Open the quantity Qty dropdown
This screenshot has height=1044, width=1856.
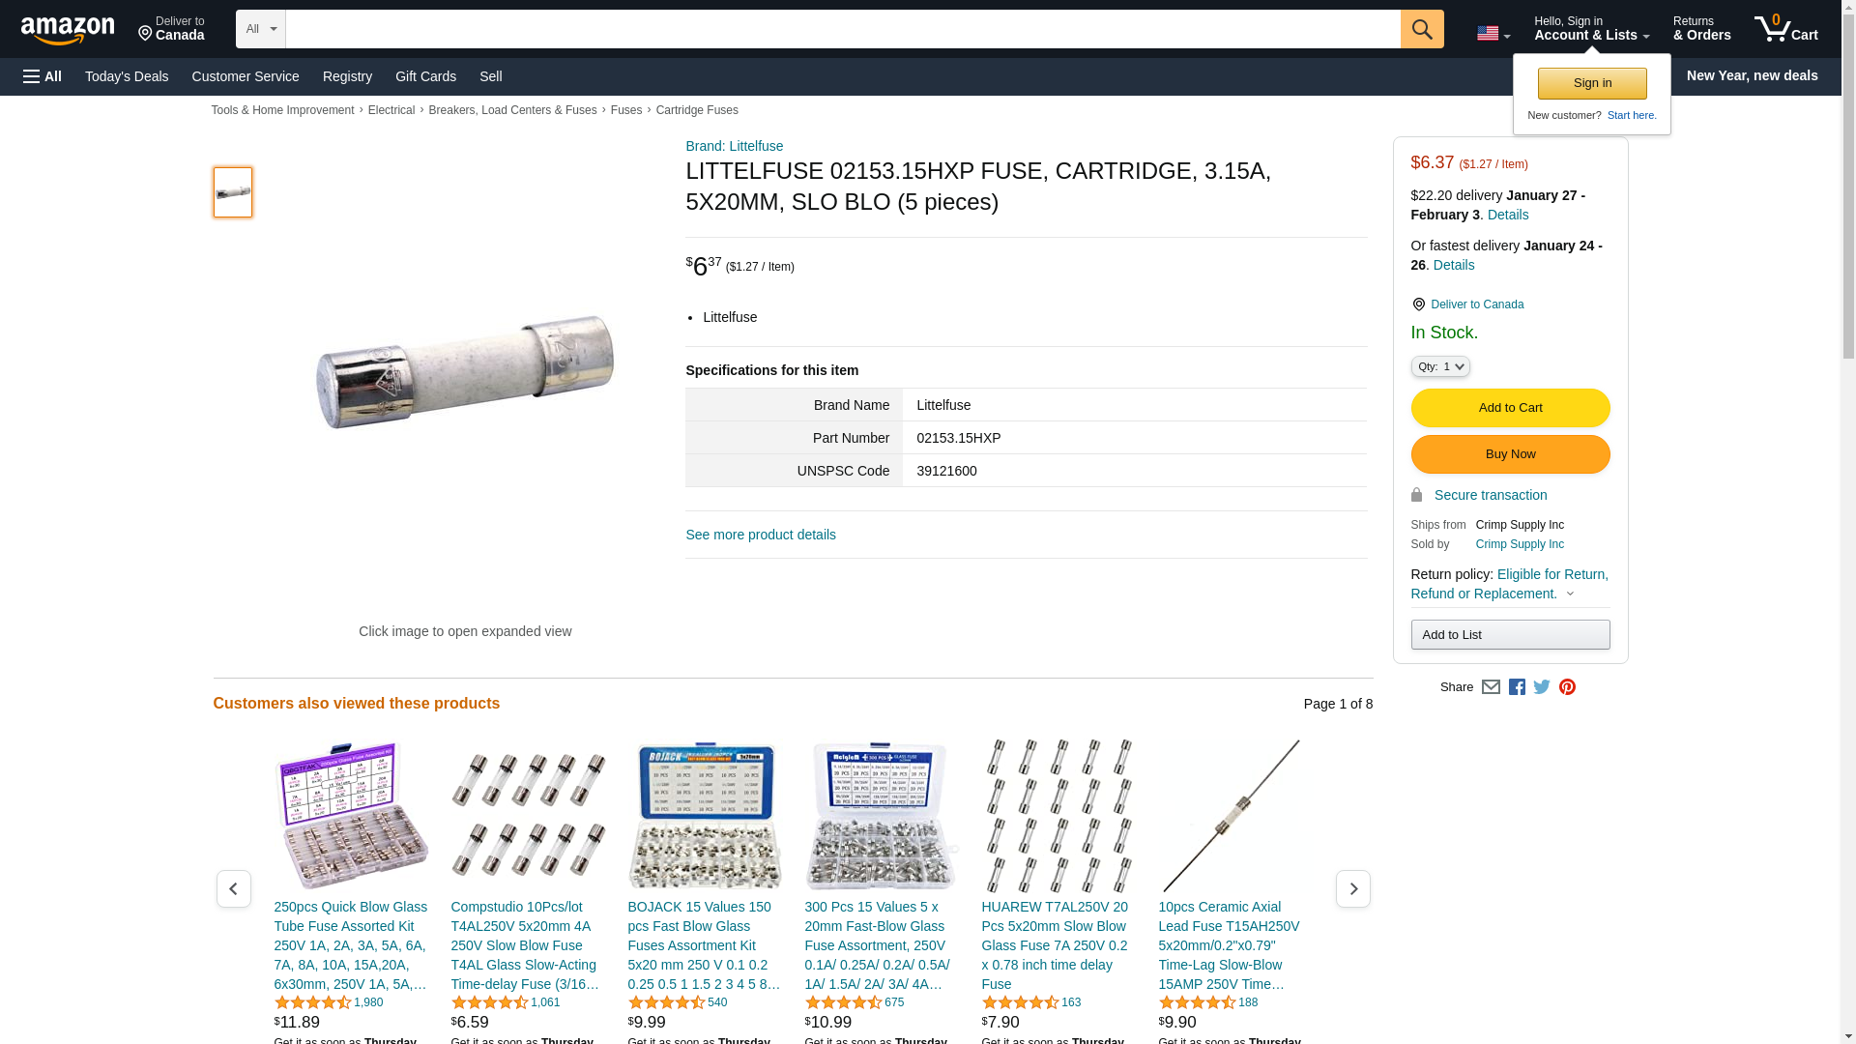1440,366
